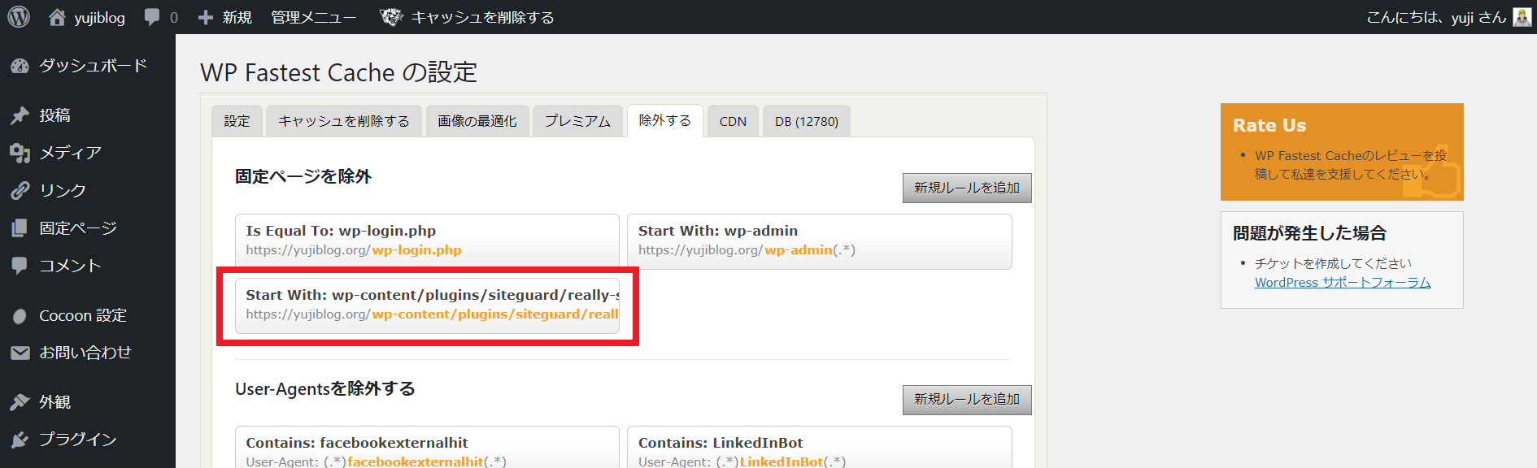Open the 新規 menu in admin bar
The height and width of the screenshot is (468, 1537).
point(225,17)
